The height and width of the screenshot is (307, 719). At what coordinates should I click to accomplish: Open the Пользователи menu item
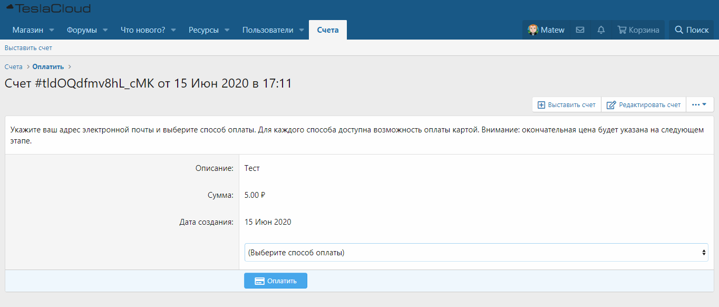pyautogui.click(x=267, y=30)
